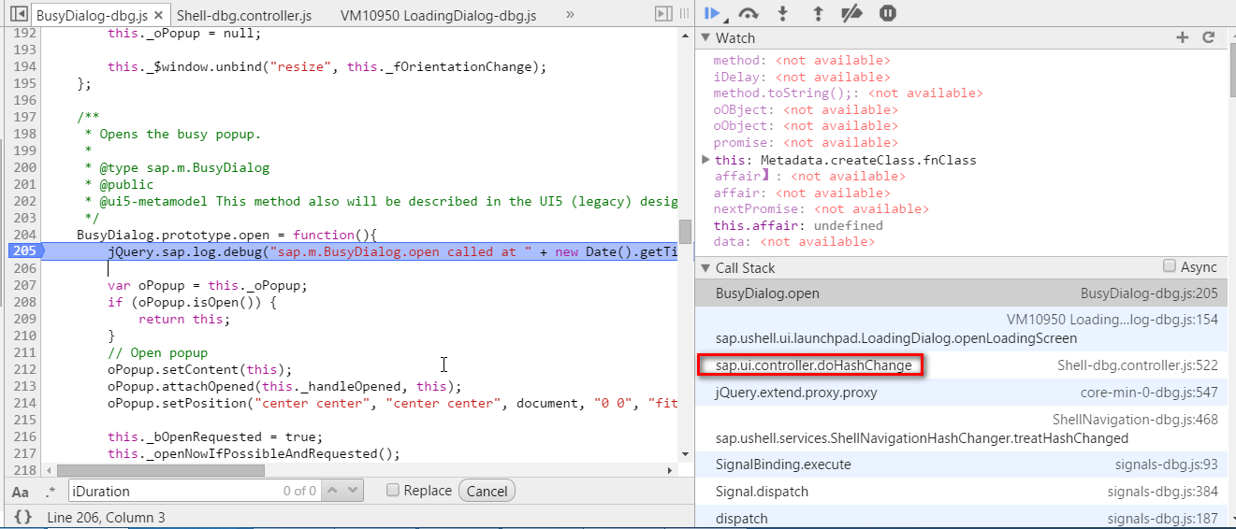
Task: Select ShellNavigationHashChanger.treatHashChanged frame
Action: point(961,428)
